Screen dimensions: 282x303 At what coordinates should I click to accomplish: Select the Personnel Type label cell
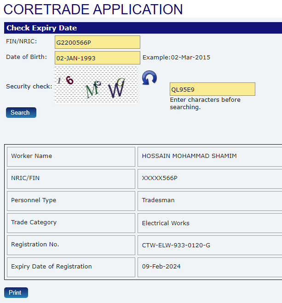(71, 201)
